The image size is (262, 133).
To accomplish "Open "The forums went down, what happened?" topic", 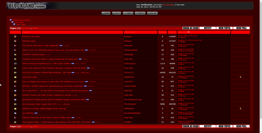I will tap(40, 45).
